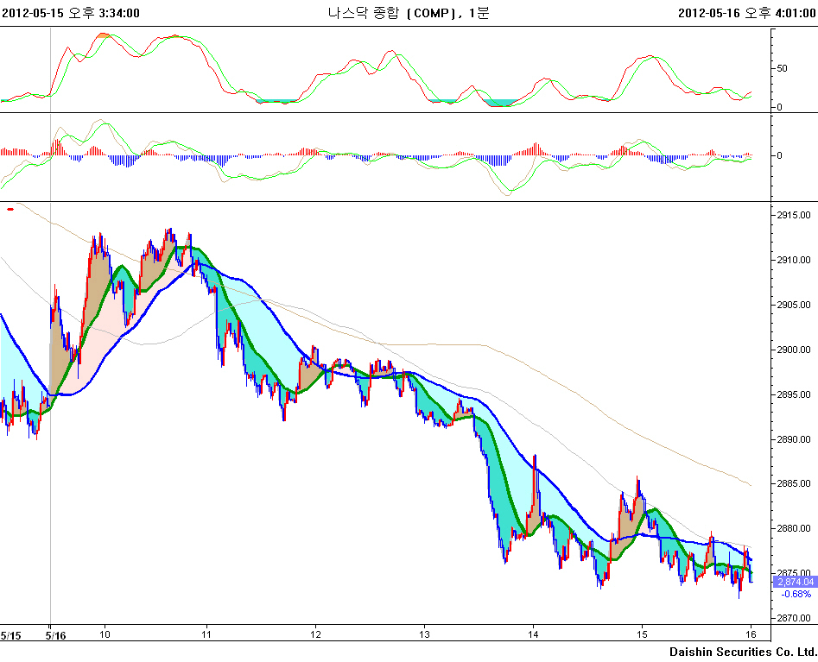Click the 2900.00 price axis label

[793, 350]
